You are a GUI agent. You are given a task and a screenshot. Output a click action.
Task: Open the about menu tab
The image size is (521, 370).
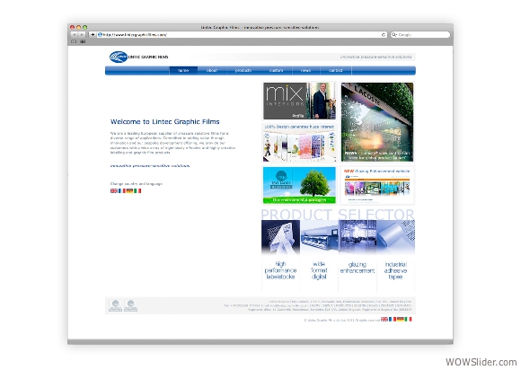(x=212, y=70)
